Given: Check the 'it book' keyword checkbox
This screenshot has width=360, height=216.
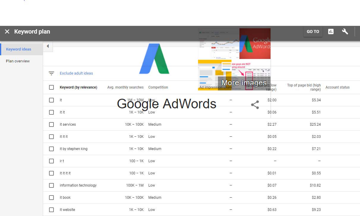Looking at the screenshot, I should [51, 197].
